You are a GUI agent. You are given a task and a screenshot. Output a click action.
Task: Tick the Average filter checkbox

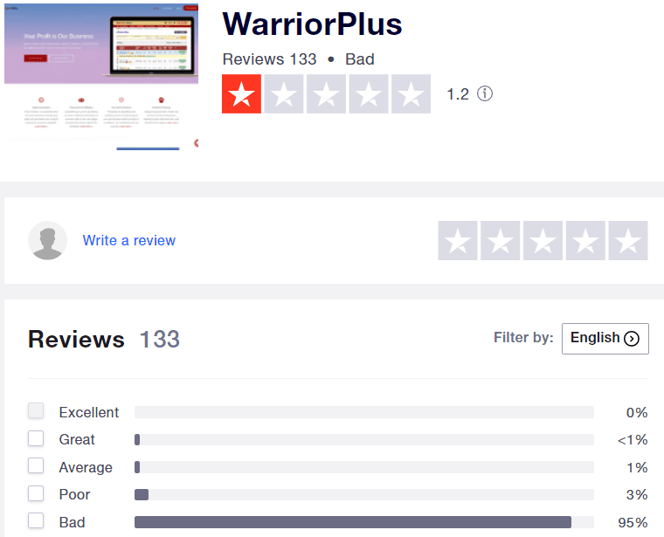[36, 465]
